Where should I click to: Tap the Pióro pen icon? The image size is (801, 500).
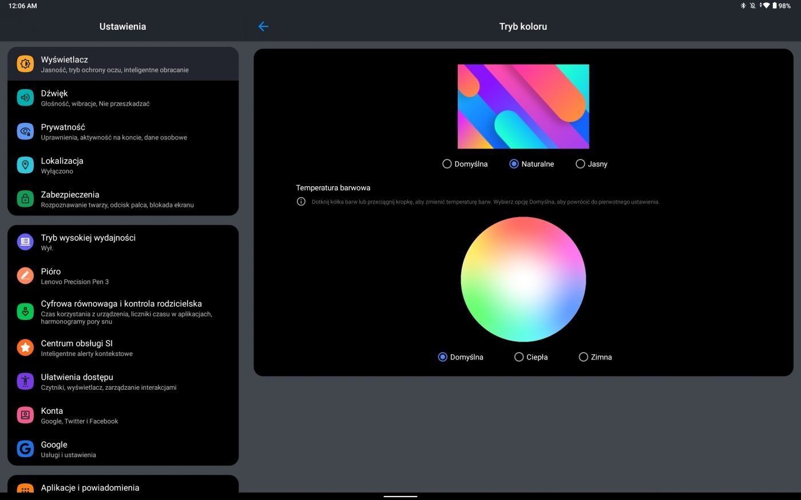click(x=25, y=276)
